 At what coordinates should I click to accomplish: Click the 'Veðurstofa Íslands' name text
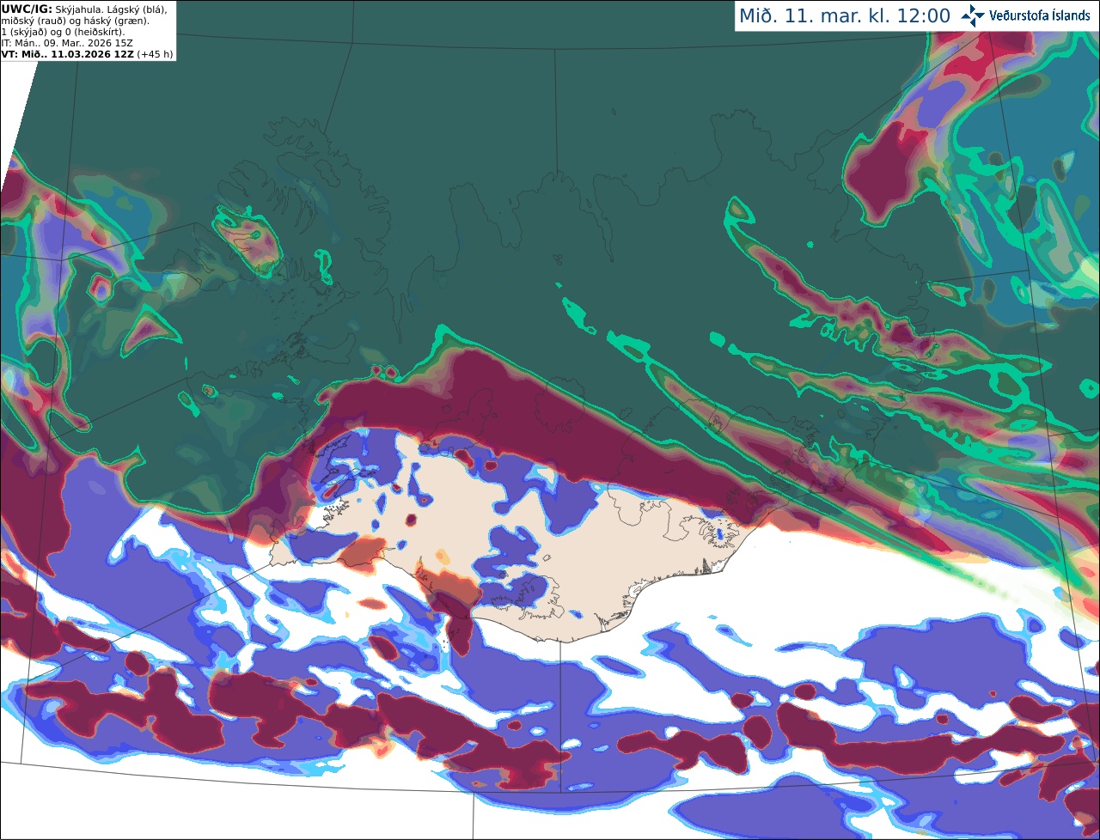(1041, 15)
